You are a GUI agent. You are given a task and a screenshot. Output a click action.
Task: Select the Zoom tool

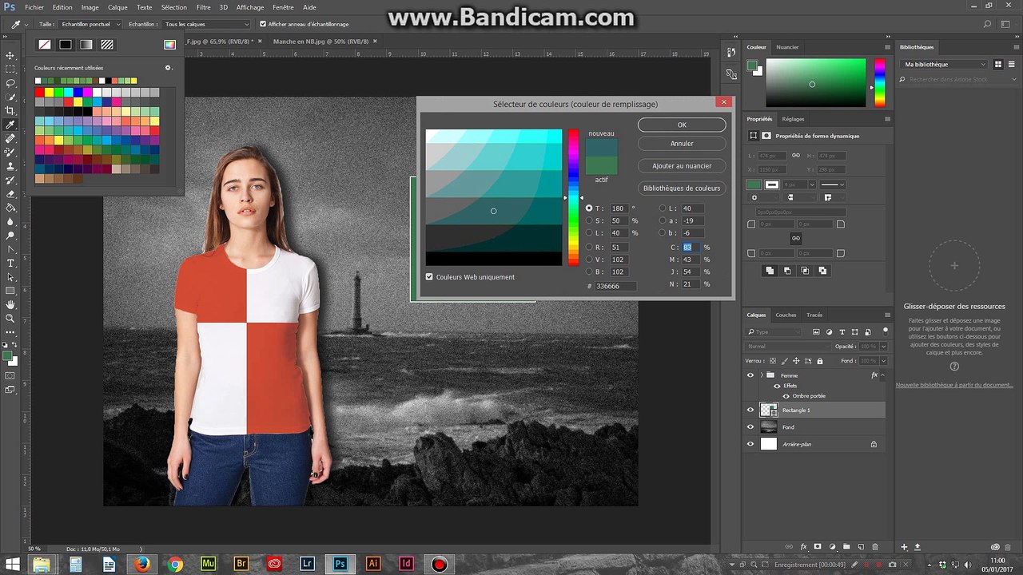pos(10,318)
